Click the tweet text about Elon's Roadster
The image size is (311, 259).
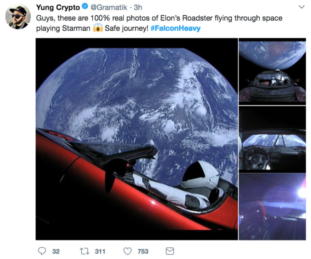(x=157, y=18)
